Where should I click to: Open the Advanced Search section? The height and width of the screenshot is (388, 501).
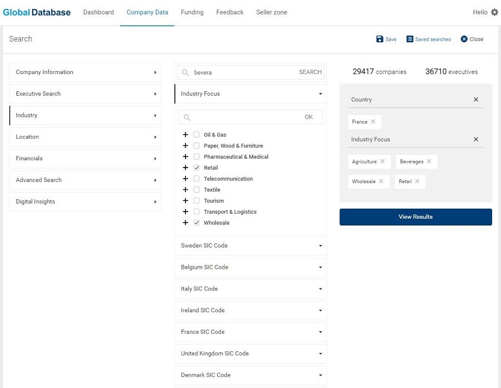(x=86, y=180)
